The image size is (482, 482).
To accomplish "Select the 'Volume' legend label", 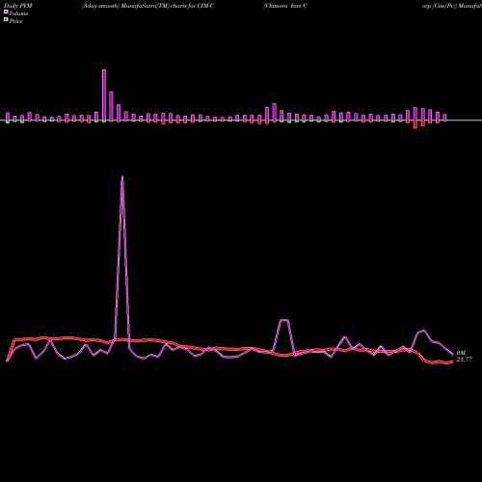I will [x=18, y=13].
